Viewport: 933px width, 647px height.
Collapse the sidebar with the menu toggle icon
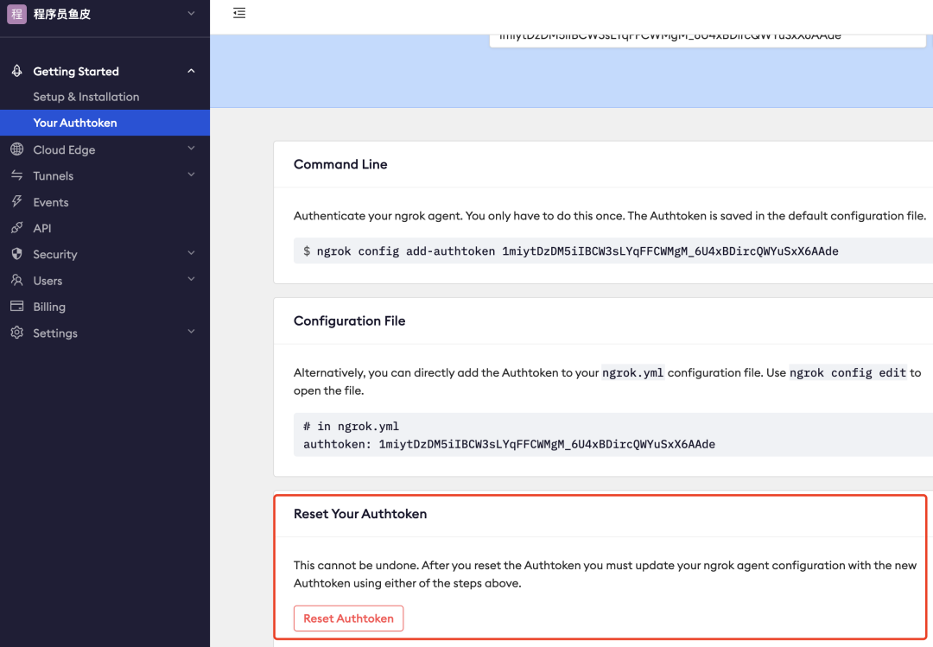[x=239, y=13]
